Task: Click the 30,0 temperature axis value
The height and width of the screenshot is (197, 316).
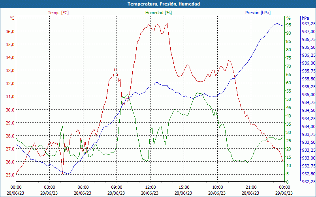Action: pyautogui.click(x=11, y=110)
